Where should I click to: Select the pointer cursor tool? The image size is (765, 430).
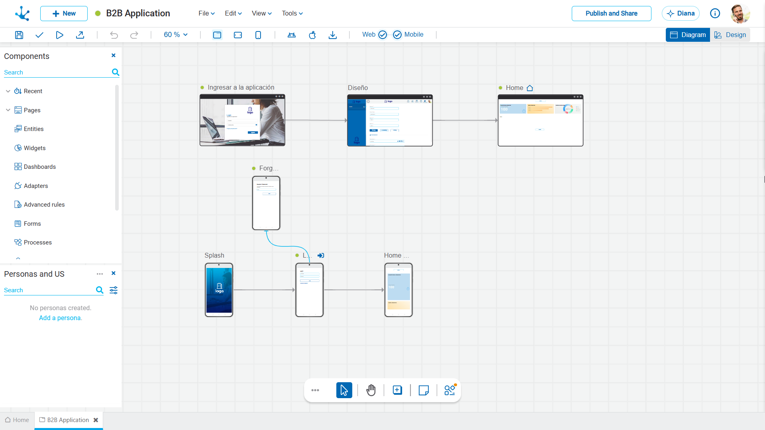(x=344, y=390)
